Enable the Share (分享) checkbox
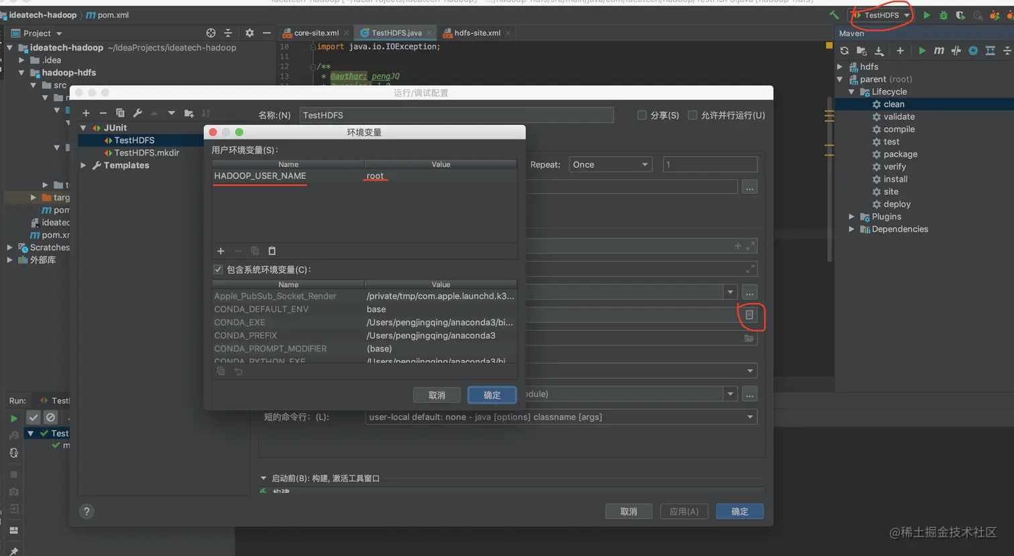 pos(642,115)
